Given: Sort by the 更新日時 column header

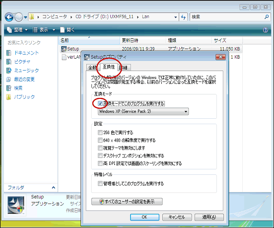Looking at the screenshot, I should 143,41.
